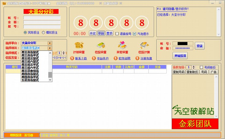
Task: Click the 开始投注 button
Action: coord(180,55)
